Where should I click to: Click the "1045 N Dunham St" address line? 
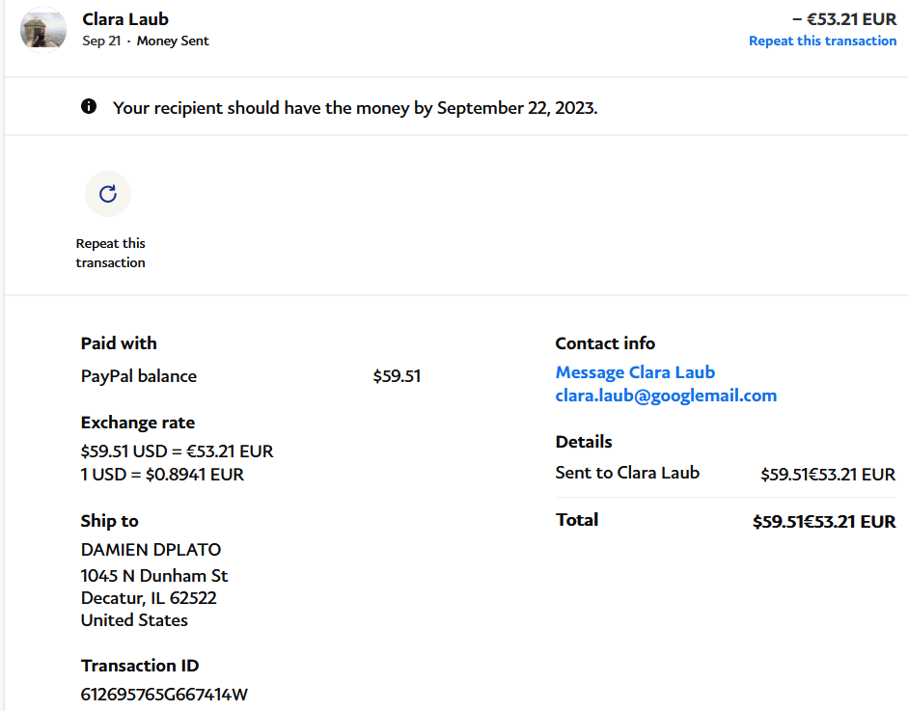tap(154, 575)
